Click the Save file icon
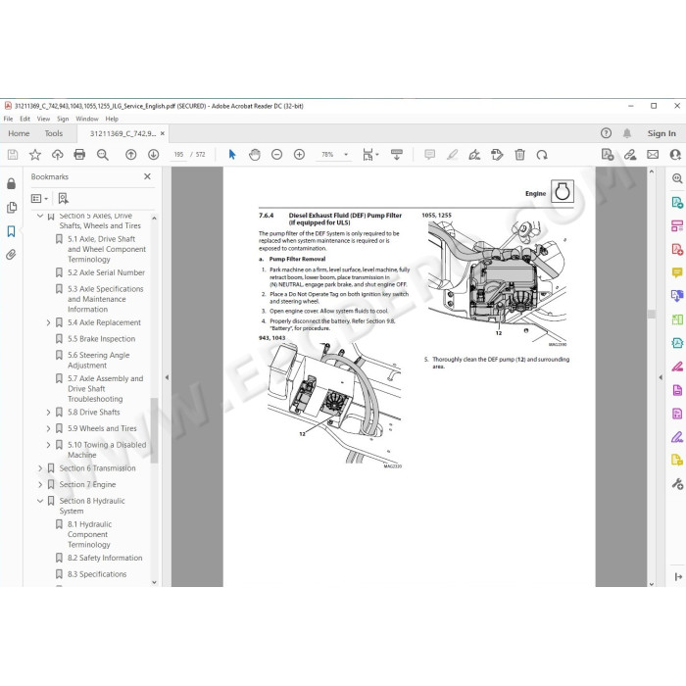This screenshot has width=686, height=686. tap(13, 155)
